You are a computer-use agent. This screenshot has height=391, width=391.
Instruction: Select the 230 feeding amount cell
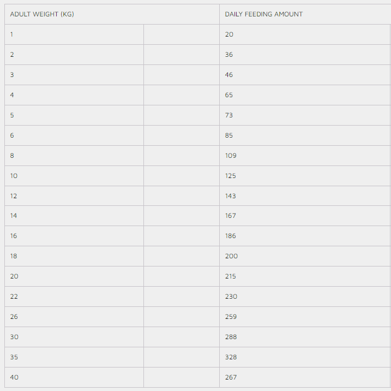coord(231,297)
